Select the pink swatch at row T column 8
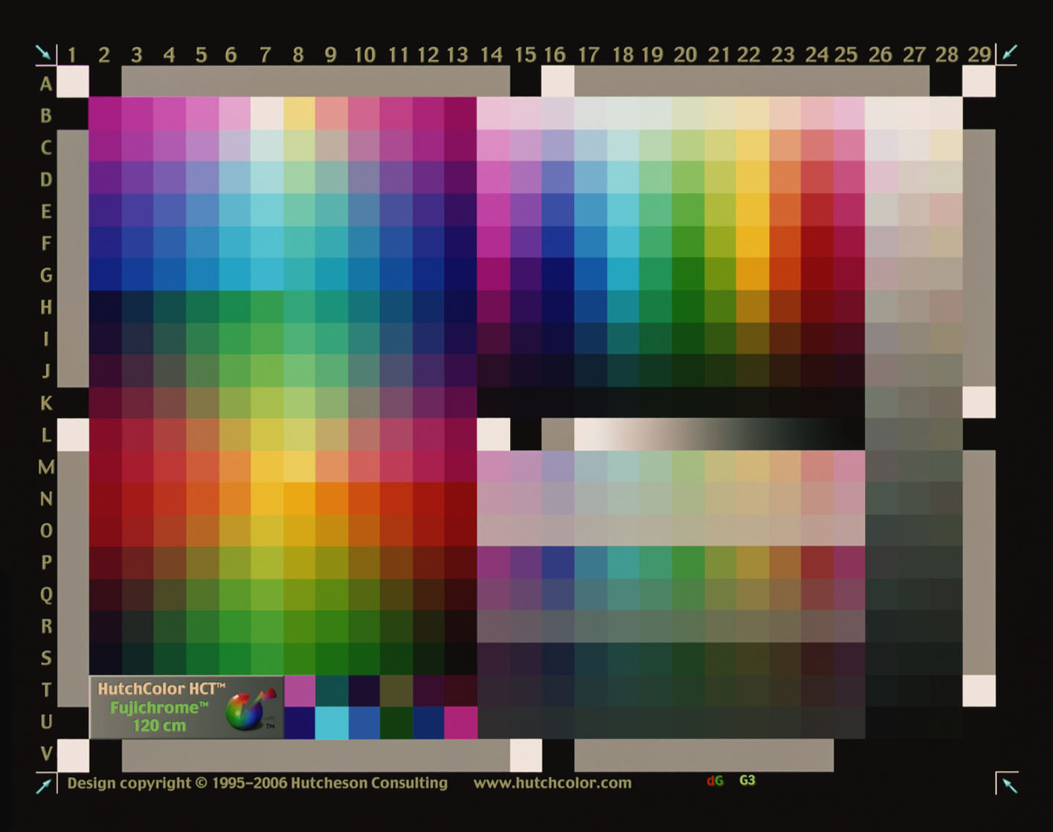 pyautogui.click(x=299, y=691)
